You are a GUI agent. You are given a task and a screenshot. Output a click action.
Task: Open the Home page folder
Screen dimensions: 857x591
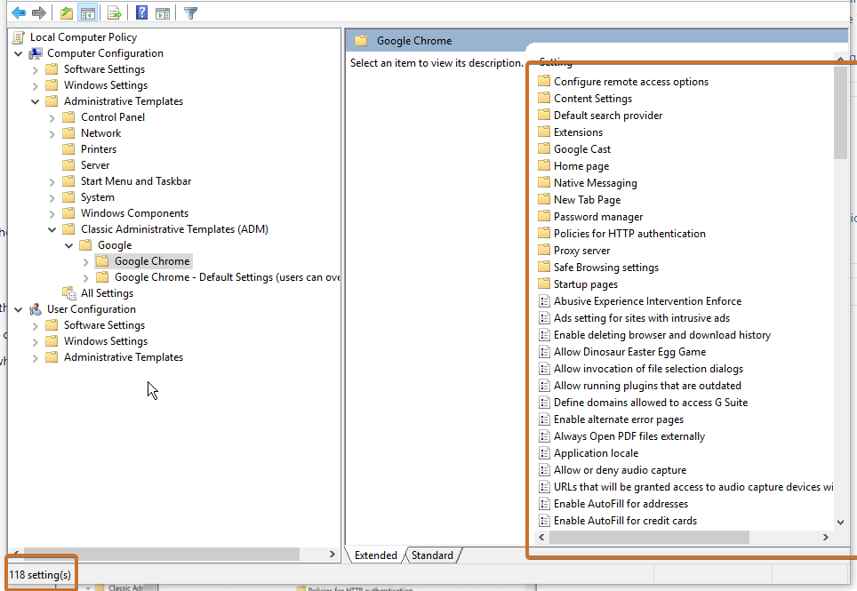581,166
